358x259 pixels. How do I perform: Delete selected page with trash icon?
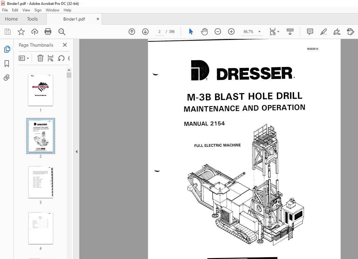(x=40, y=58)
